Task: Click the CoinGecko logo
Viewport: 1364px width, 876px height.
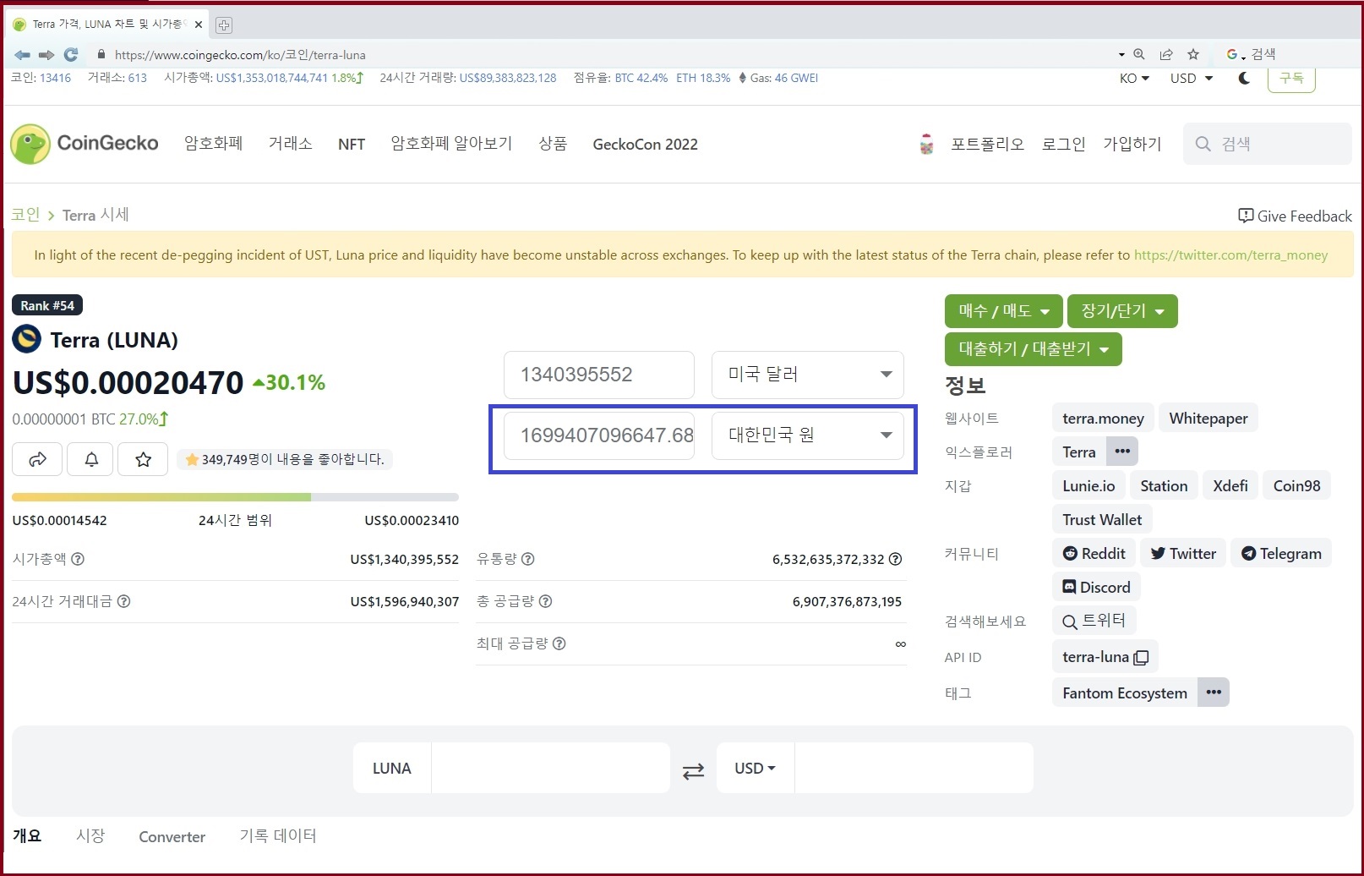Action: (85, 144)
